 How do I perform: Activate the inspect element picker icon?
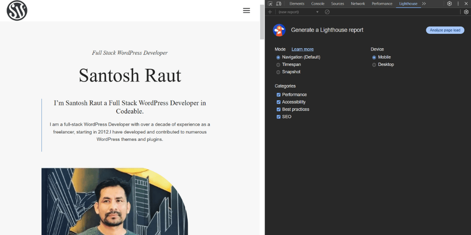pos(270,4)
